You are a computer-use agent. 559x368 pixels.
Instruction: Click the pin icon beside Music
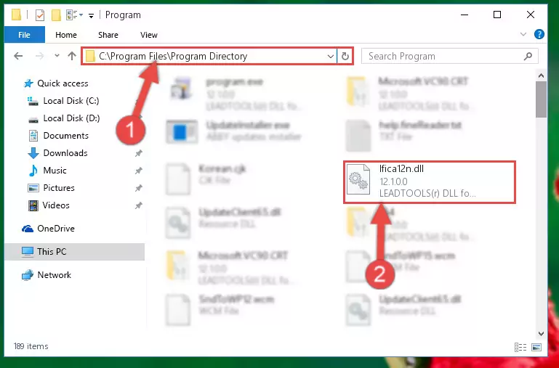tap(138, 171)
